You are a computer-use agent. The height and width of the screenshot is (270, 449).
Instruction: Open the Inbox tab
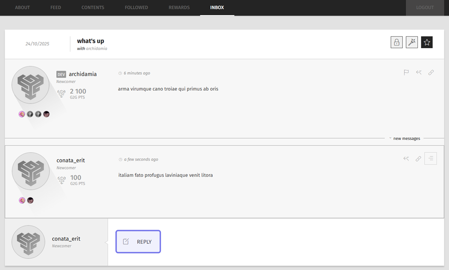[x=217, y=8]
